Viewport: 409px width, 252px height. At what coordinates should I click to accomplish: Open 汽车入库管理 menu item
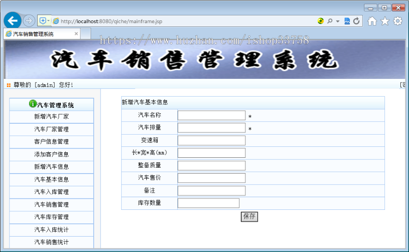click(x=51, y=192)
